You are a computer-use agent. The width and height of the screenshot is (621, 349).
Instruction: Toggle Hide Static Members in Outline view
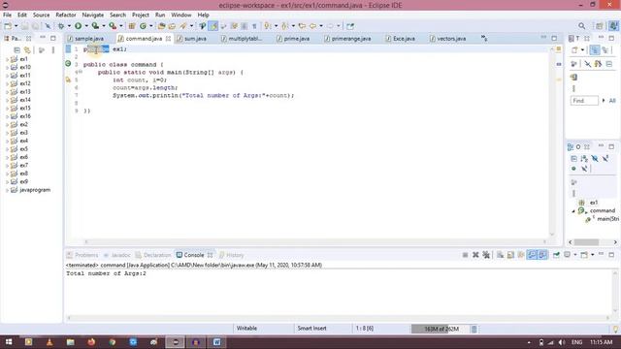pyautogui.click(x=605, y=159)
